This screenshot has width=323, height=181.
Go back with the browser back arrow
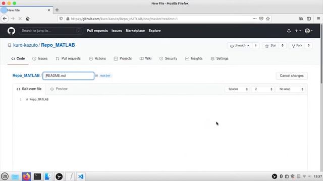tap(5, 19)
